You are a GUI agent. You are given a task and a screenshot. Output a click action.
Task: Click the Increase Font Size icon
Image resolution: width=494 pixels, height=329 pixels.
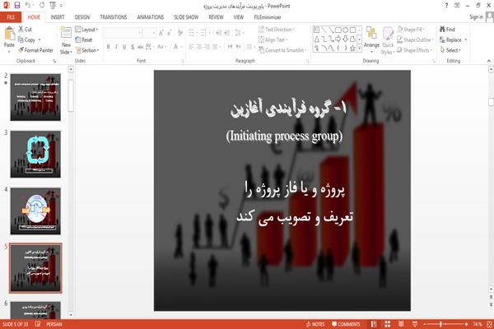click(x=161, y=33)
